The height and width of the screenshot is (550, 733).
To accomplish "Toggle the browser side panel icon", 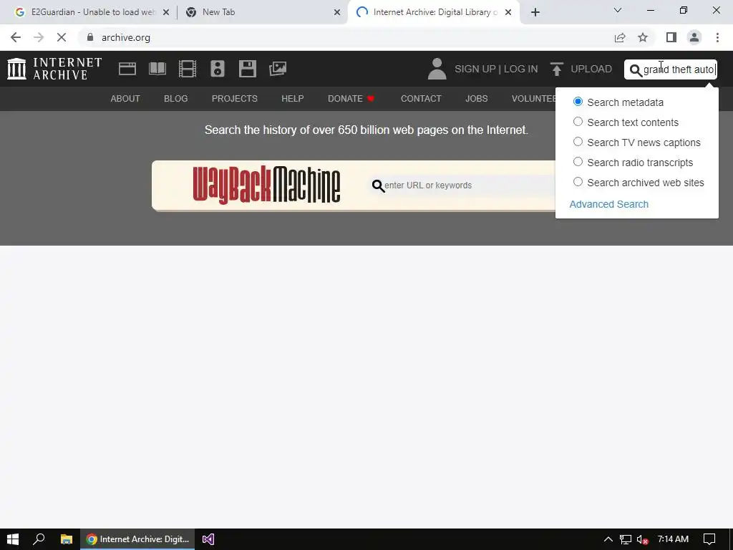I will [671, 37].
